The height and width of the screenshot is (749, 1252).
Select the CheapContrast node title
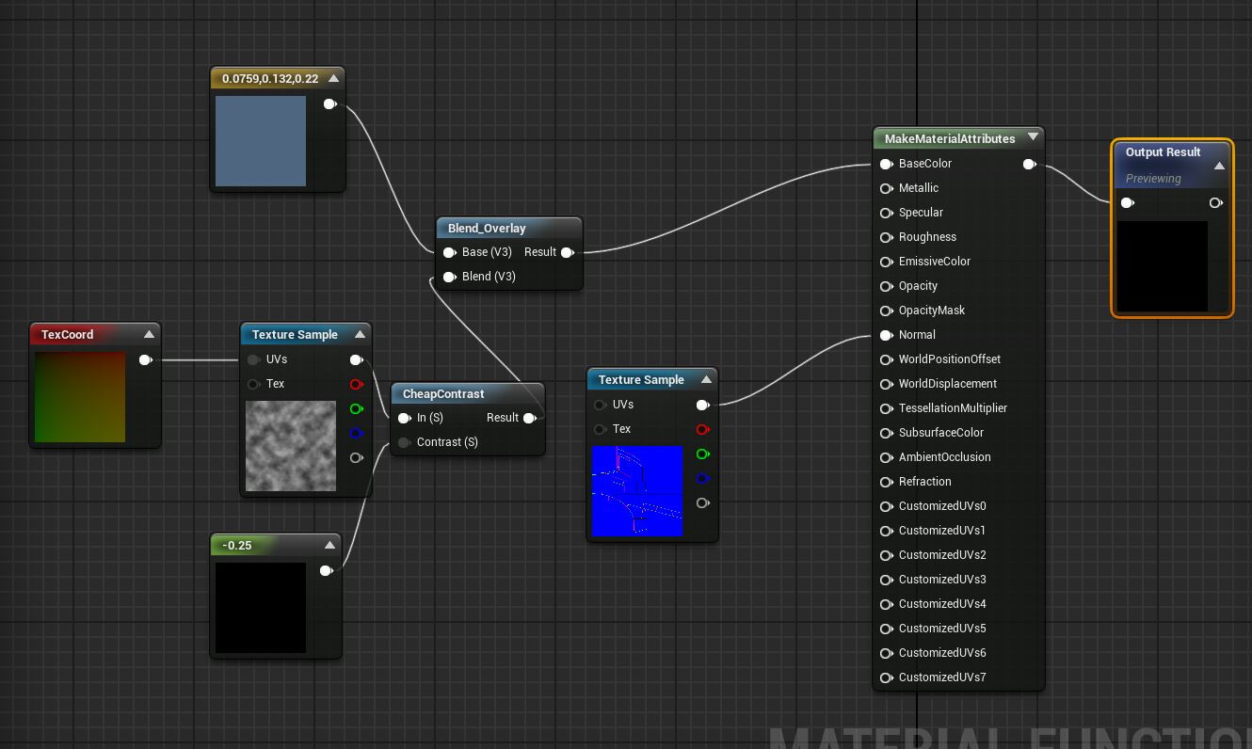(x=443, y=393)
